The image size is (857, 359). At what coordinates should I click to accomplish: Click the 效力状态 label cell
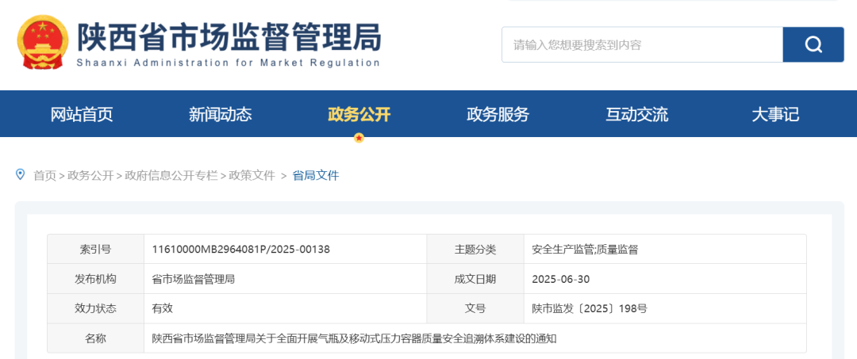(x=96, y=308)
